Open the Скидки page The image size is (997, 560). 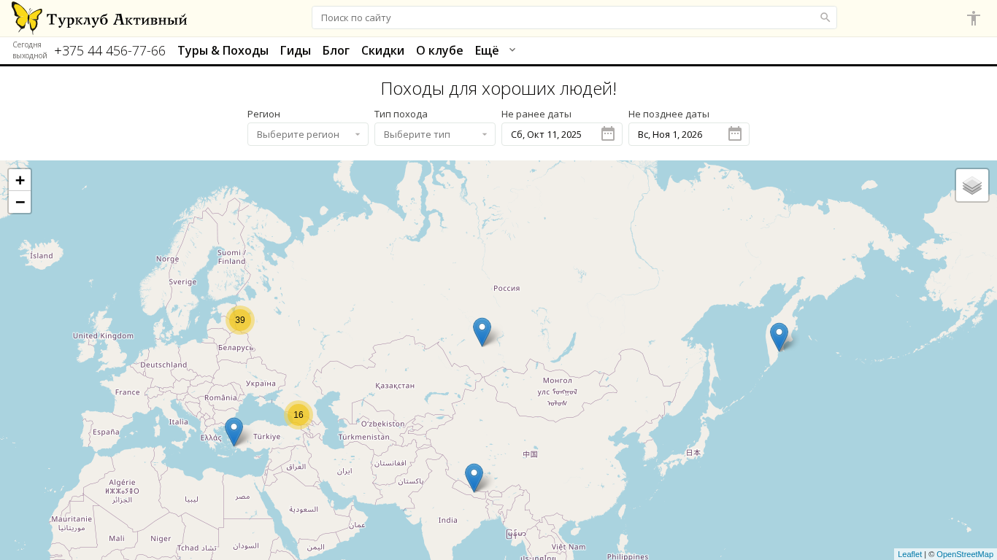pos(383,50)
